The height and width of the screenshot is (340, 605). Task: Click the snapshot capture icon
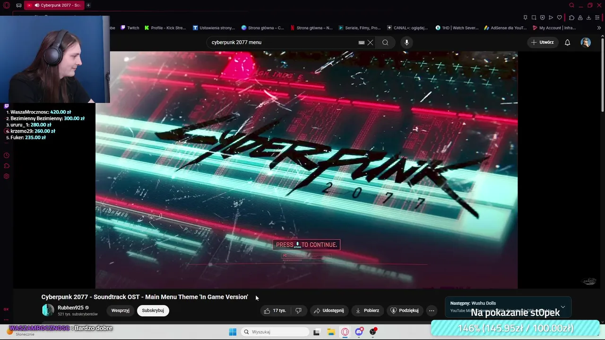pyautogui.click(x=534, y=17)
